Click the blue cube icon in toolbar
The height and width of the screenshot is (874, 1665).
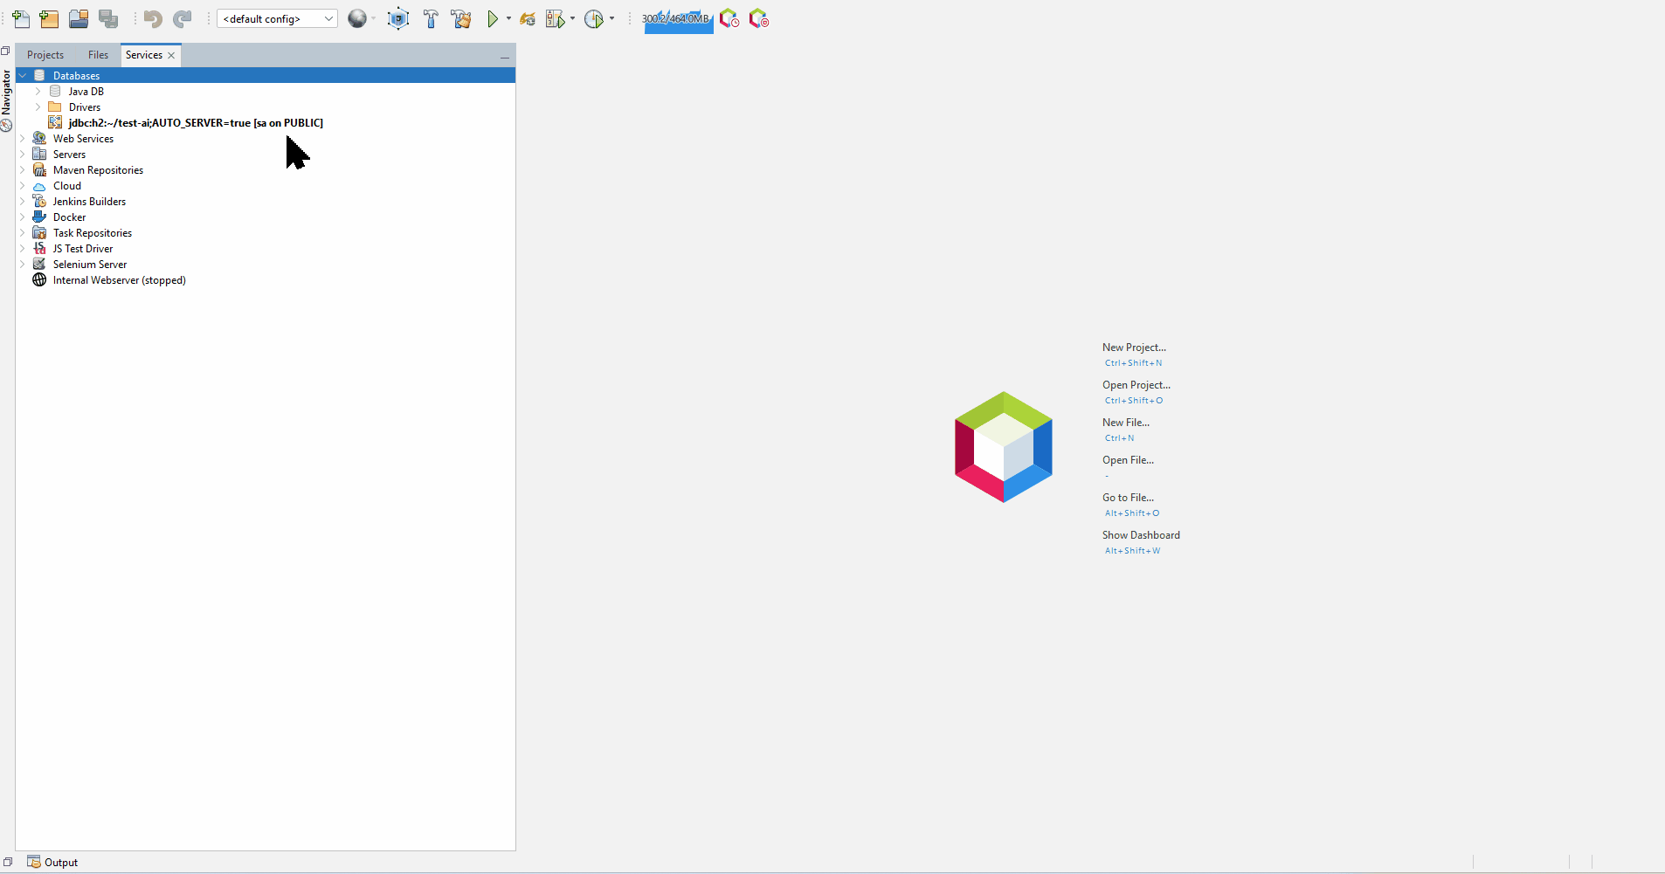[398, 18]
